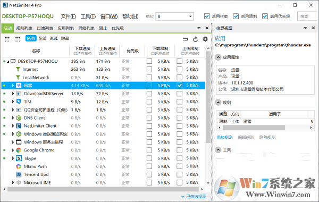This screenshot has width=319, height=202.
Task: Click the 搜索 search field
Action: (x=307, y=16)
